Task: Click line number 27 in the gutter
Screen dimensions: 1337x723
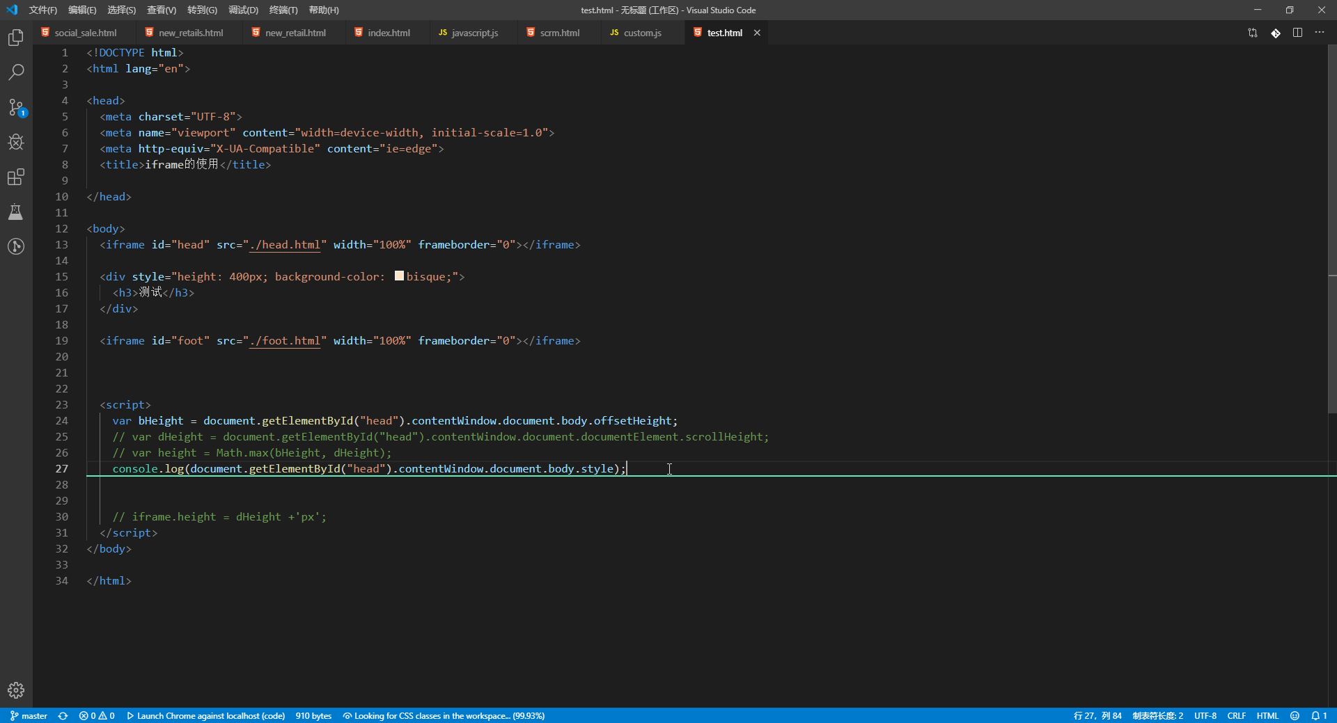Action: (61, 469)
